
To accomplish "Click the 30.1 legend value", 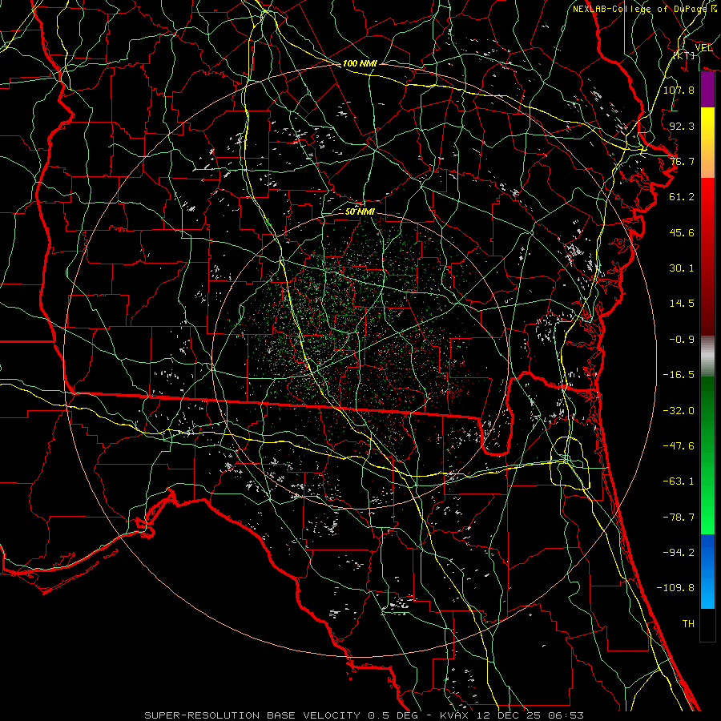I will (682, 268).
